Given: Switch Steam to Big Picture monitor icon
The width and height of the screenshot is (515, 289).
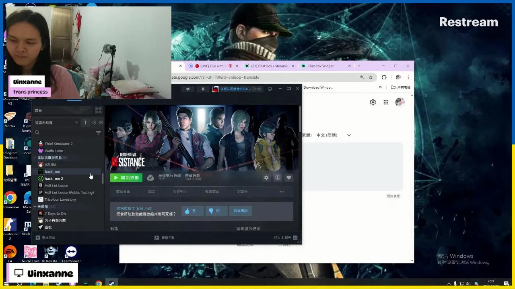Looking at the screenshot, I should click(x=270, y=89).
